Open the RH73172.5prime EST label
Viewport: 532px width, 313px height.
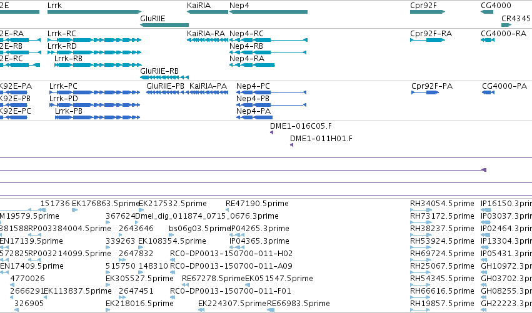pyautogui.click(x=442, y=216)
